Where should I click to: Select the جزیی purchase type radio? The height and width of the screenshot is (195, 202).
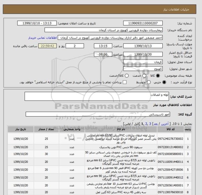[164, 82]
